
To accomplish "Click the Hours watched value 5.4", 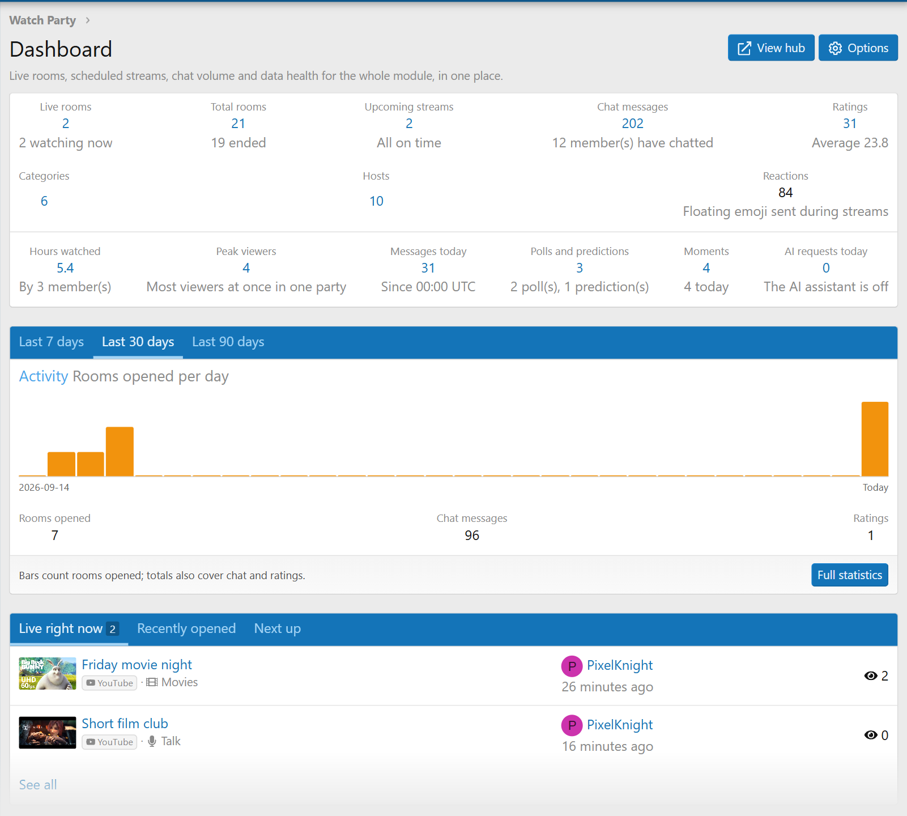I will tap(65, 268).
